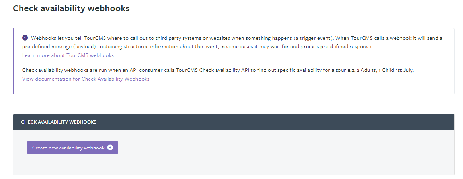Click the sentence starting 'Check availability webhooks are run'
The width and height of the screenshot is (463, 179).
(x=218, y=71)
